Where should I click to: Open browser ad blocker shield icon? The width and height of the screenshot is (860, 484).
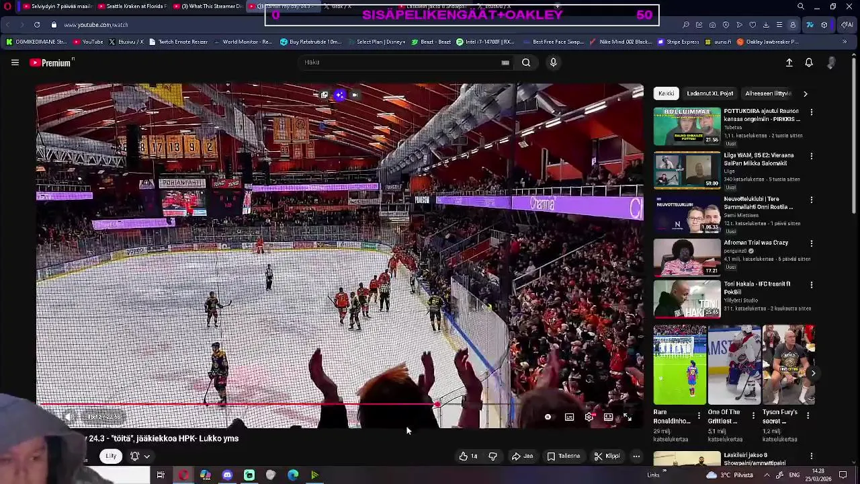pos(726,25)
